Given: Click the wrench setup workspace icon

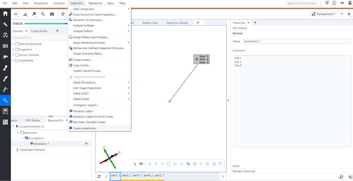Looking at the screenshot, I should pos(5,24).
